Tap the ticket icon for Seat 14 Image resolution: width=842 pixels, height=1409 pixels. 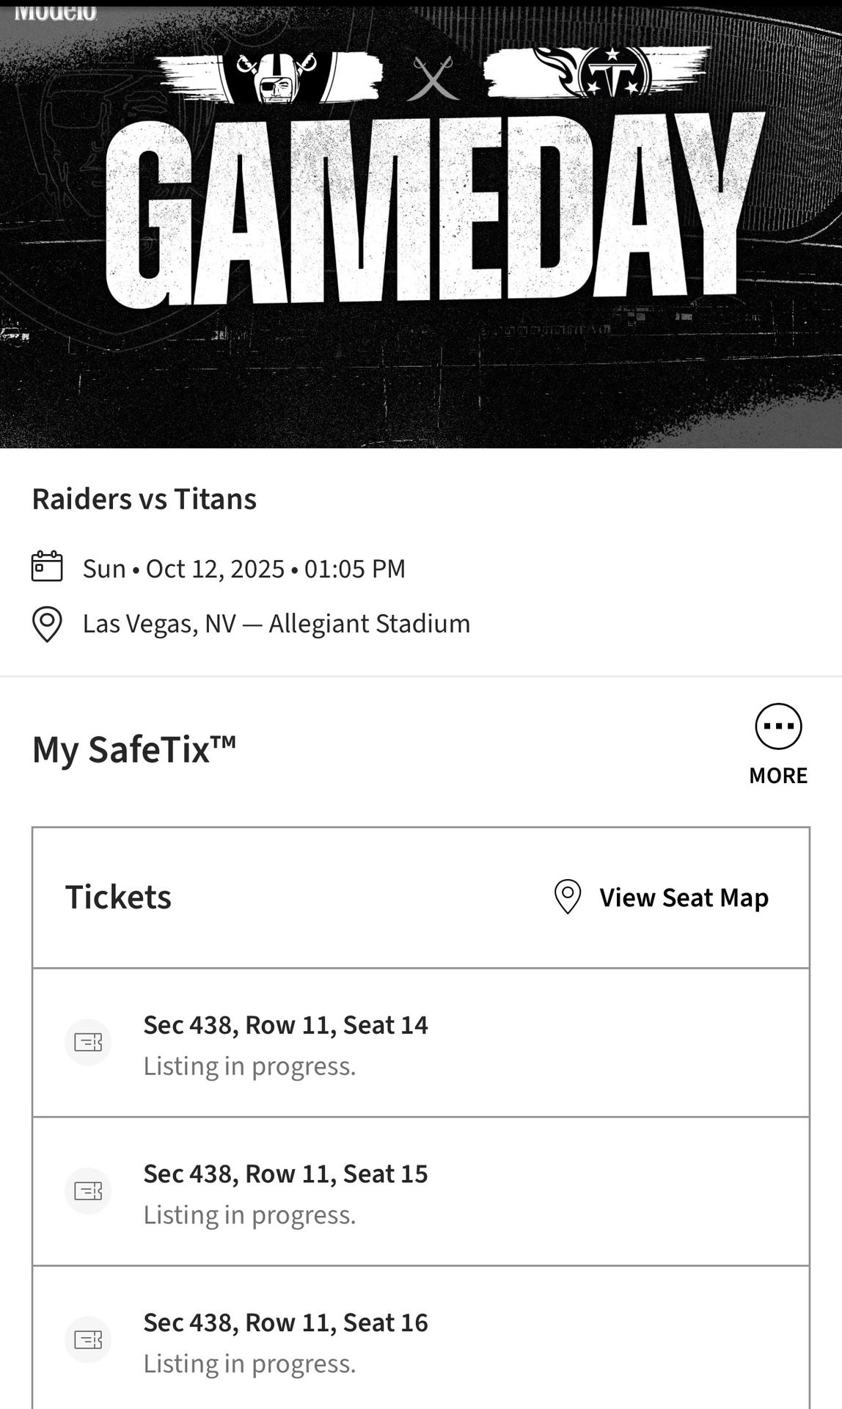[x=88, y=1042]
